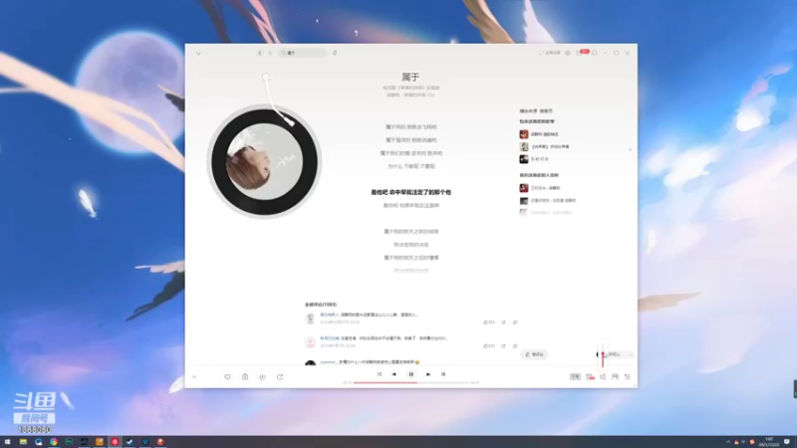Share the second comment
This screenshot has width=797, height=448.
click(x=504, y=345)
